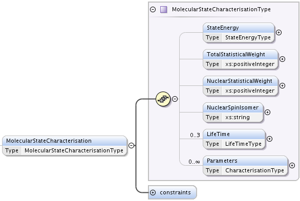This screenshot has width=300, height=201.
Task: Click MolecularStateCharacterisationType type value in root element
Action: 74,150
